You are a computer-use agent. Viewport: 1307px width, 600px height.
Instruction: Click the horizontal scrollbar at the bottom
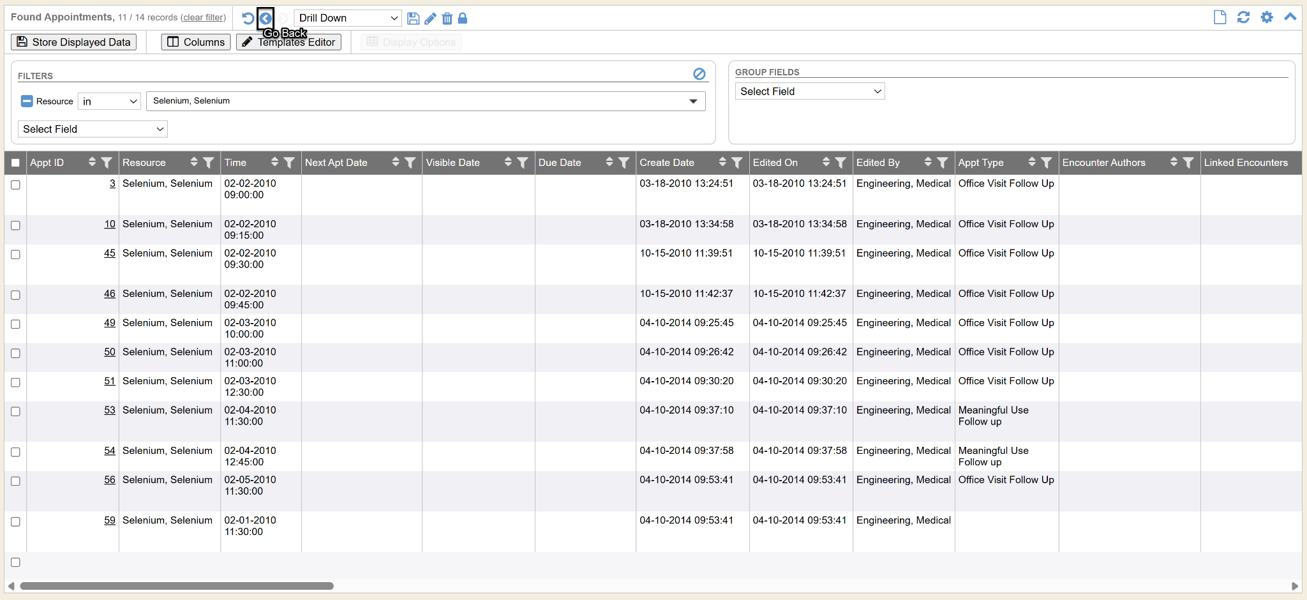[x=177, y=586]
